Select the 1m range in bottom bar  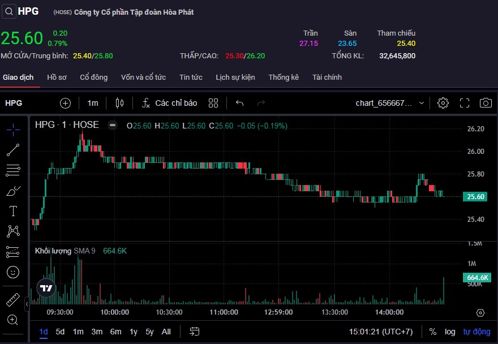[x=78, y=332]
